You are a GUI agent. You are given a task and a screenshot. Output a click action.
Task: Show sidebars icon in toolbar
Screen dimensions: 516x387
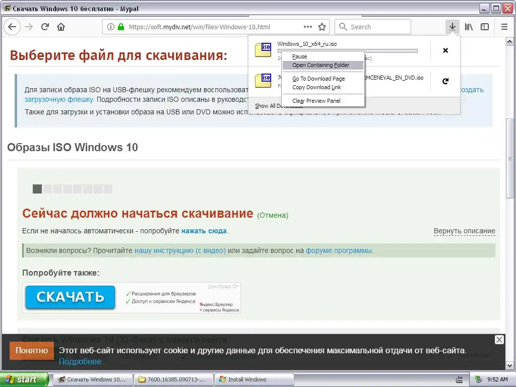point(485,27)
